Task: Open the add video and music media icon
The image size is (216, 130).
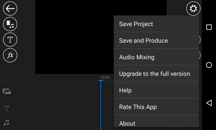Action: coord(10,24)
